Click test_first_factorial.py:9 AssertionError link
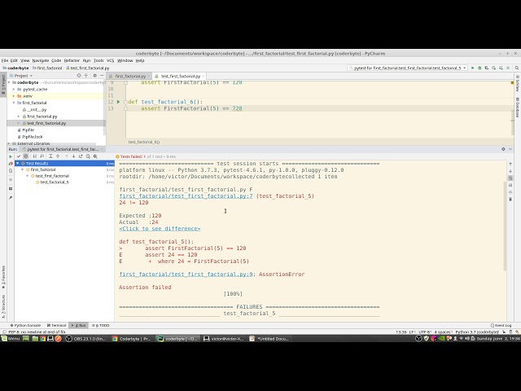 (186, 275)
